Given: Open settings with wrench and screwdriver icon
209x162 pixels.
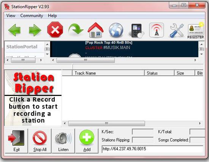Looking at the screenshot, I should [177, 30].
